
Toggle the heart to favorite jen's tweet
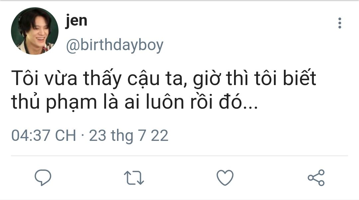[225, 177]
